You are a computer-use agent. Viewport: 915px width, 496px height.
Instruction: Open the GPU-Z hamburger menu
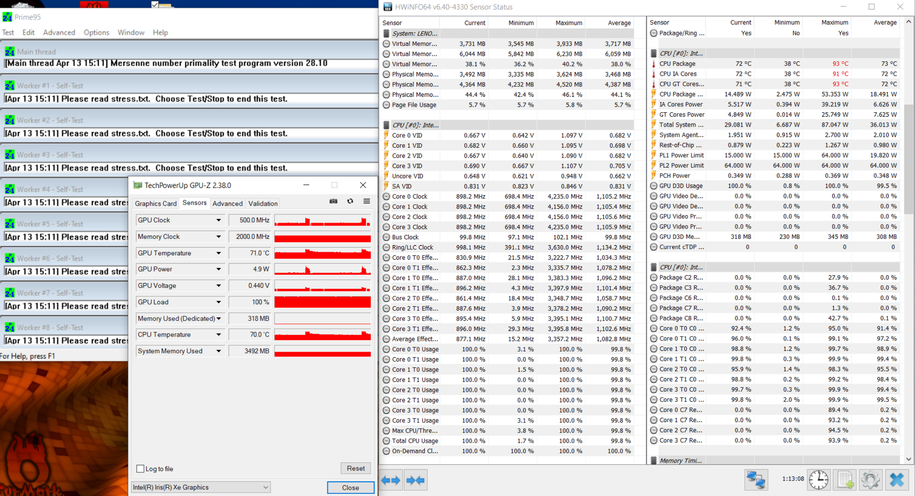pos(366,201)
